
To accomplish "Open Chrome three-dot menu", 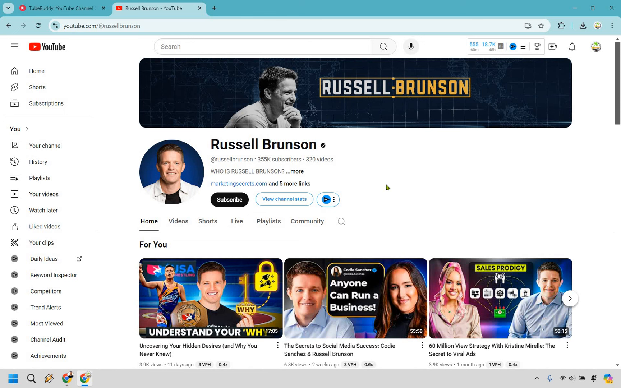I will [612, 26].
